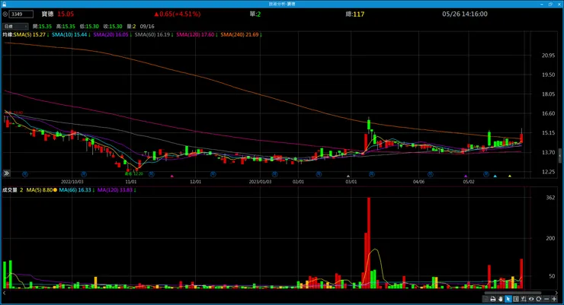Zoom out using the minus icon

click(546, 299)
